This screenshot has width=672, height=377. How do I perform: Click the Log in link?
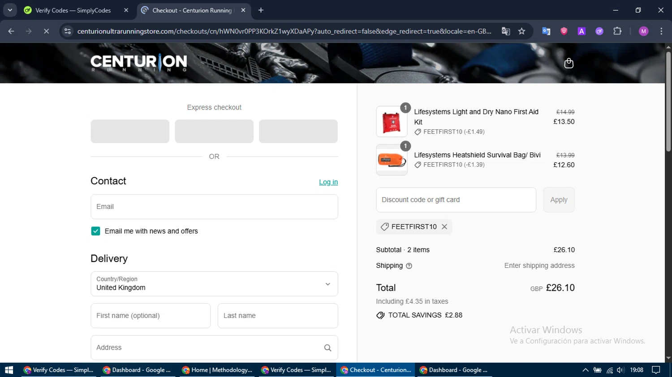coord(328,182)
